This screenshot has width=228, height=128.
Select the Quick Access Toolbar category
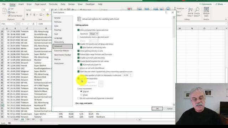coord(63,55)
